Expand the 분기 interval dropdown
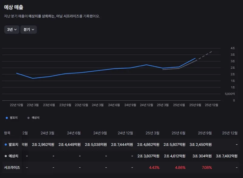 click(29, 29)
